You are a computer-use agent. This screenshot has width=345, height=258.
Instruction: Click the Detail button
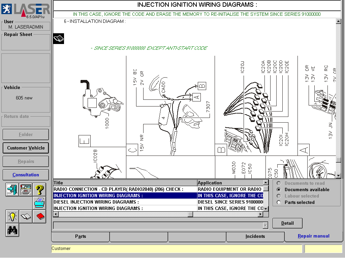[287, 223]
